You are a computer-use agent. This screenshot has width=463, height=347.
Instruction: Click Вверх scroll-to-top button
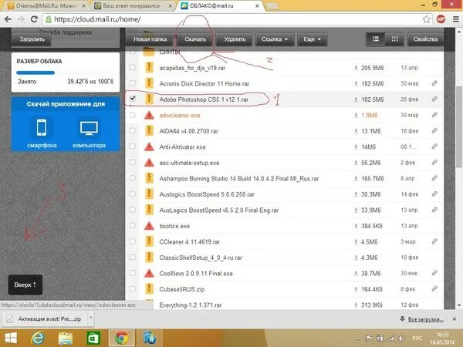coord(25,285)
